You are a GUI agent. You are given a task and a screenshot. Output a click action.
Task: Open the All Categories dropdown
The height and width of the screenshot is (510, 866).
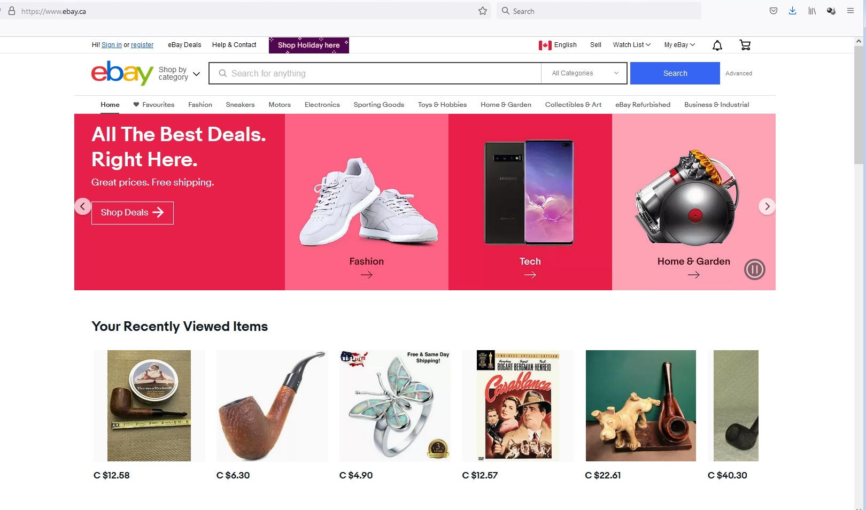[584, 73]
